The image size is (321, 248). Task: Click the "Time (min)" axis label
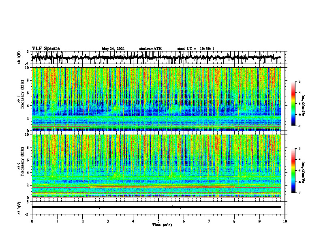pyautogui.click(x=162, y=225)
